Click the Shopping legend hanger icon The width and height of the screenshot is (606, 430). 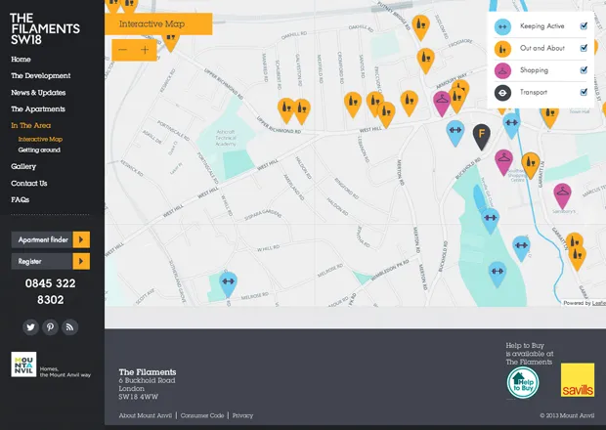pos(502,70)
